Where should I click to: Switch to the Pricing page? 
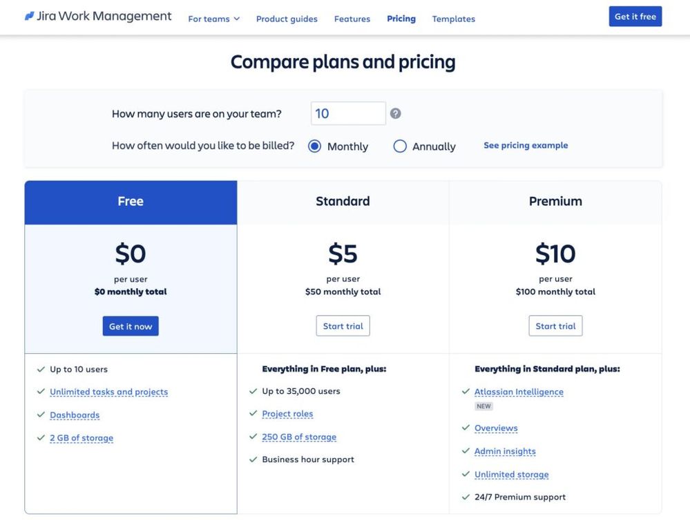401,18
